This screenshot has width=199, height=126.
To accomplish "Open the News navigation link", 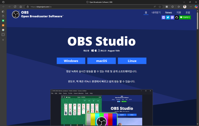I will click(x=168, y=13).
